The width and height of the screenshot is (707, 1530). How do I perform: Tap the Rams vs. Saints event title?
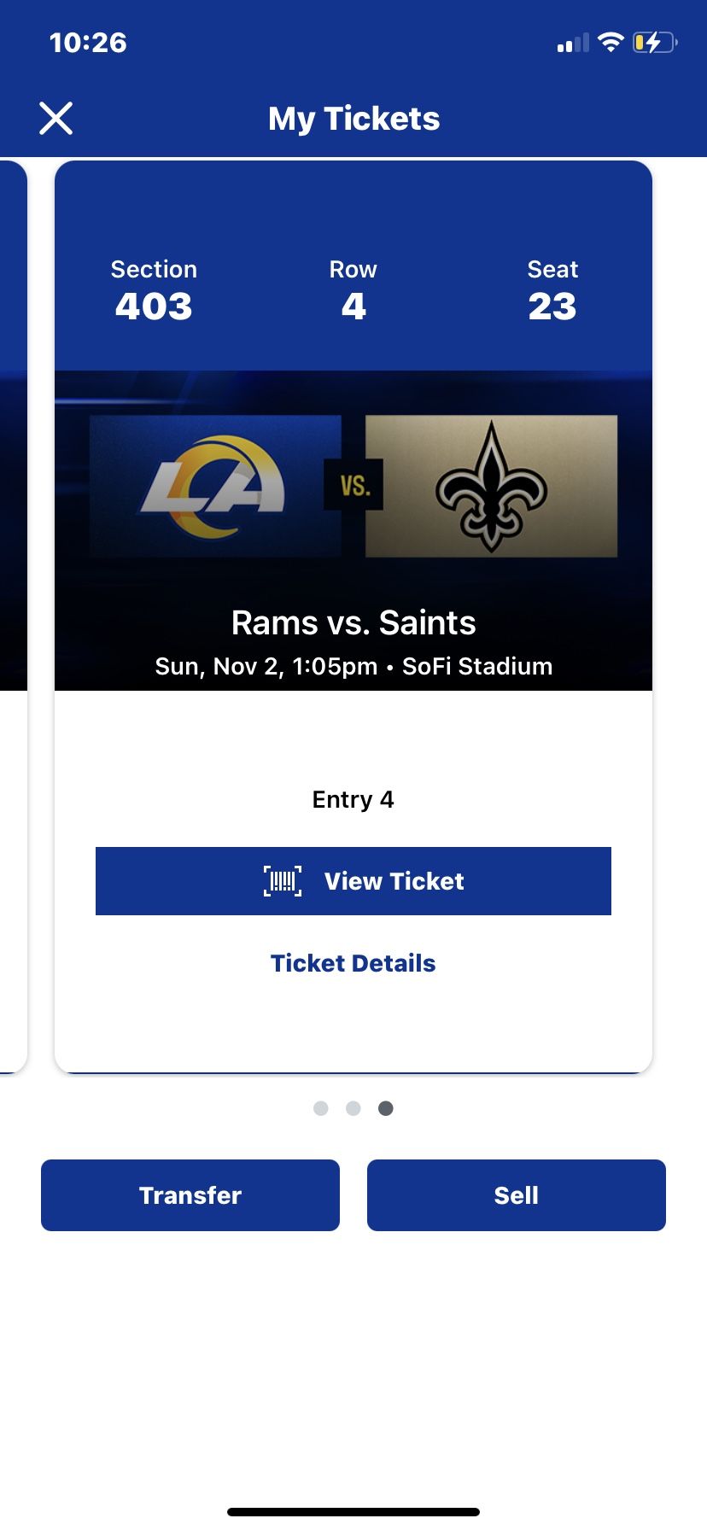[353, 623]
